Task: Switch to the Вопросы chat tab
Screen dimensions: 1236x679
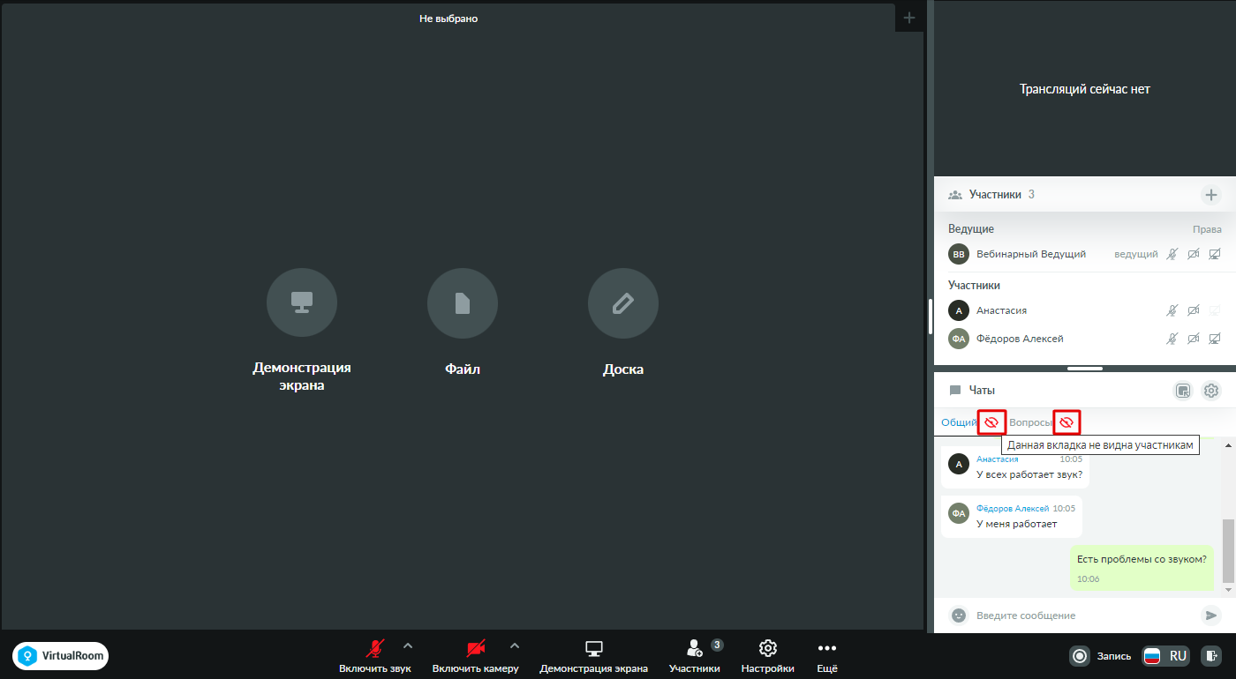Action: point(1030,422)
